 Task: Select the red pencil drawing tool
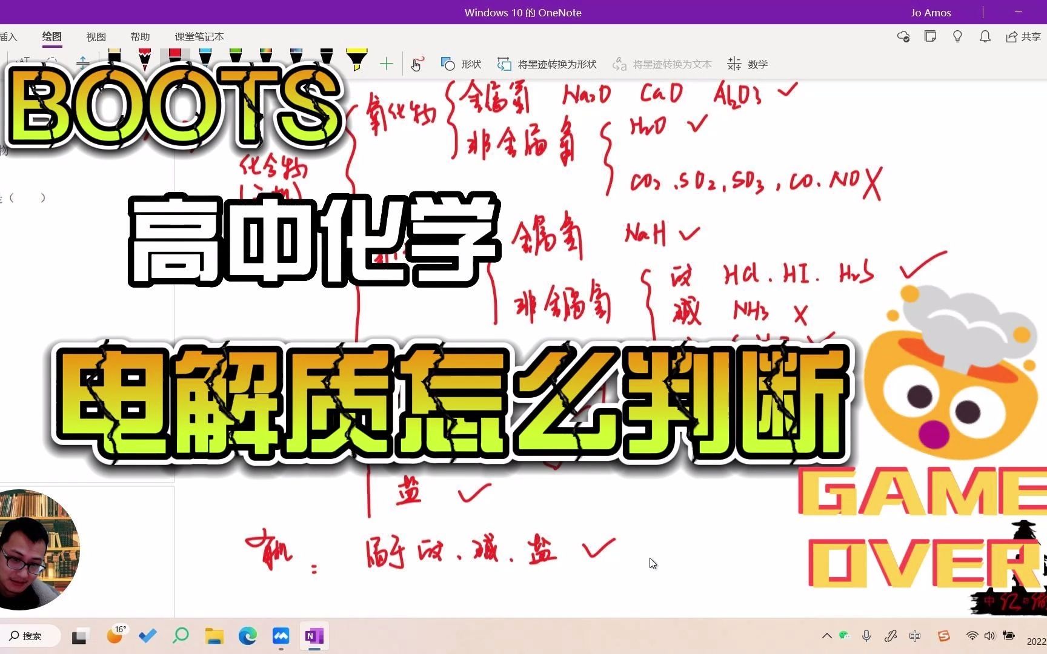pos(144,58)
